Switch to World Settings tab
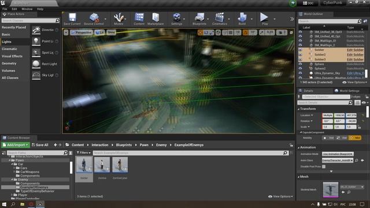 tap(347, 91)
